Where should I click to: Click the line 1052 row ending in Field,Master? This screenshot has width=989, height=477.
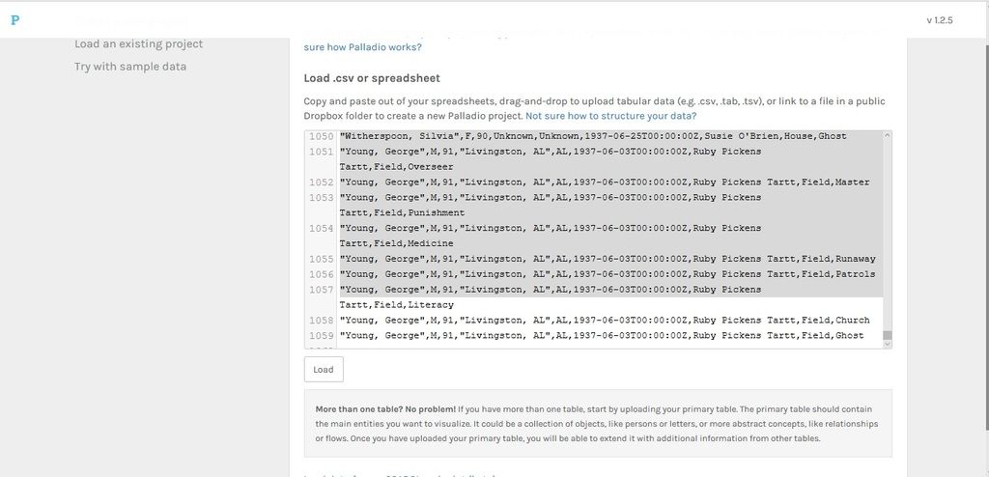(604, 182)
